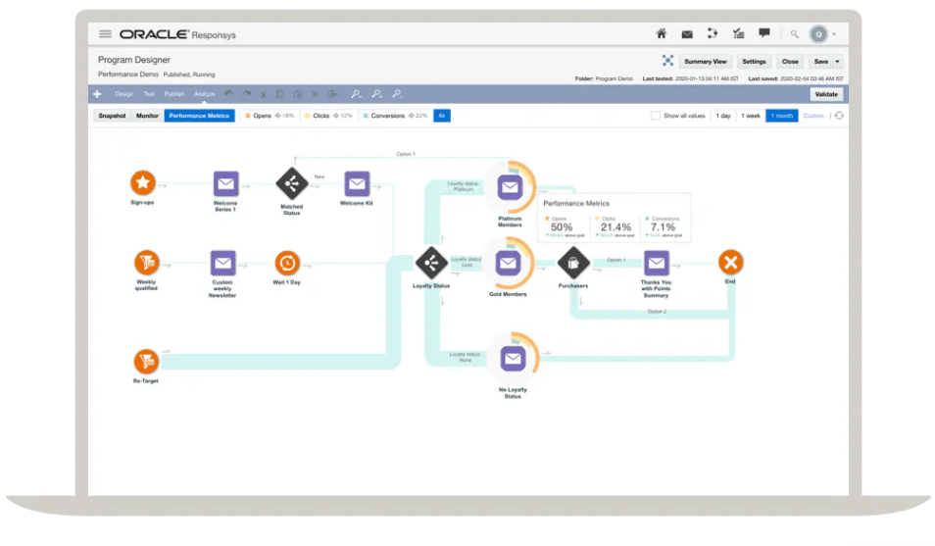Open the checklist tasks icon in header
Viewport: 935px width, 546px height.
coord(738,34)
